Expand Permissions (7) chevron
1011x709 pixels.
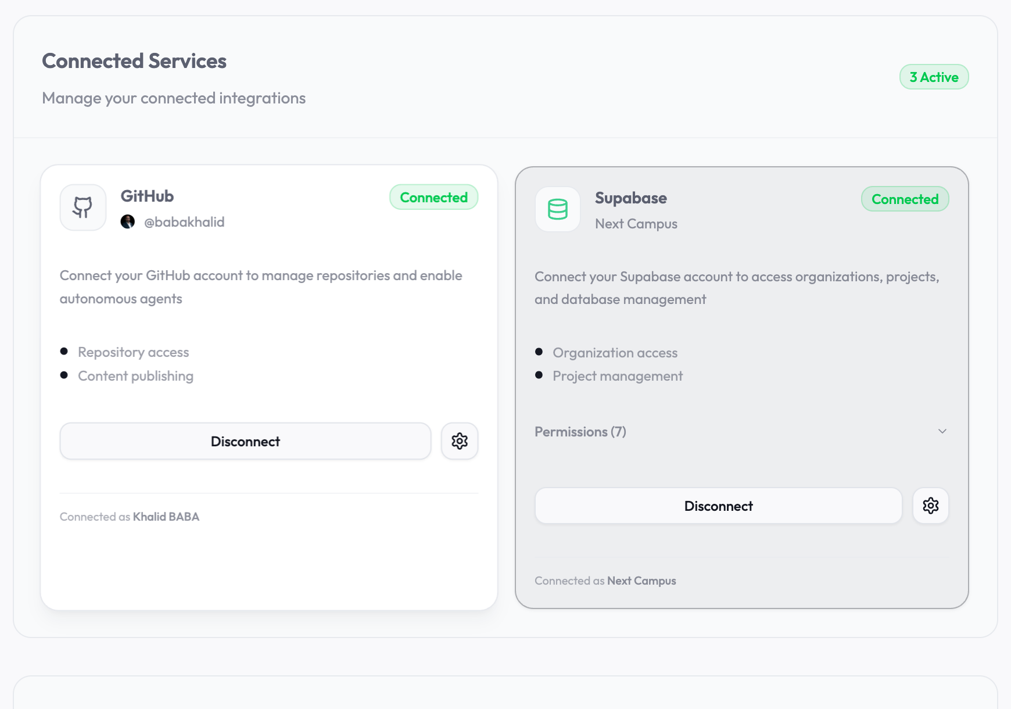942,431
